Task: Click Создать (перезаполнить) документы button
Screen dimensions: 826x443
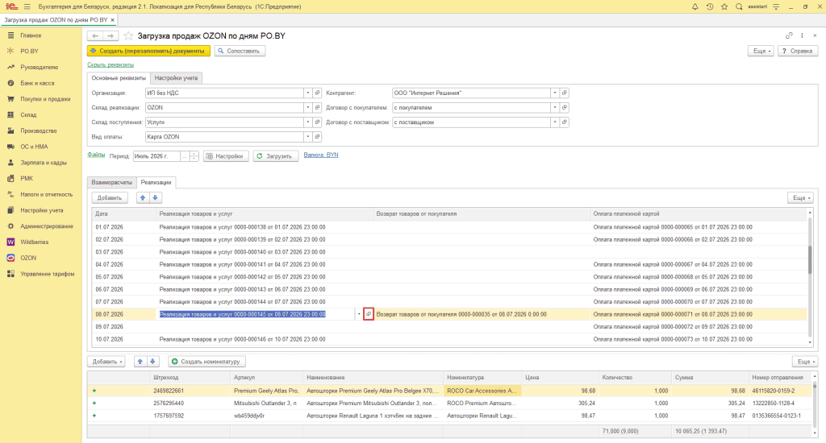Action: tap(148, 51)
